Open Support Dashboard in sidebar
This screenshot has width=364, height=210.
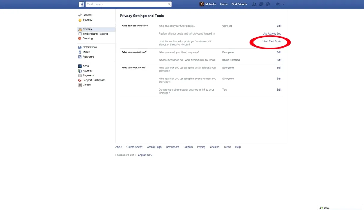(x=94, y=80)
